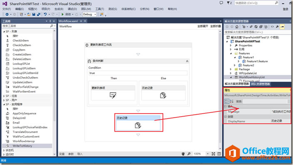Image resolution: width=293 pixels, height=165 pixels.
Task: Click the pan hand icon in designer
Action: click(183, 154)
